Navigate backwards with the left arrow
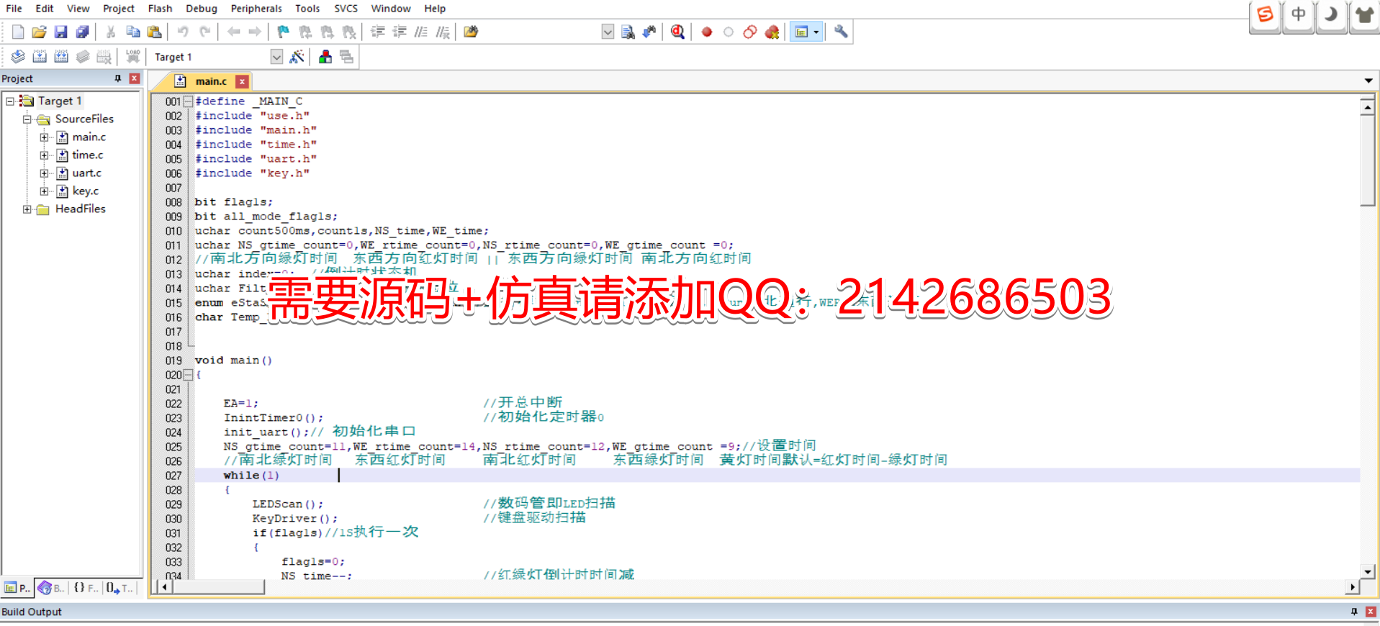 pyautogui.click(x=233, y=32)
